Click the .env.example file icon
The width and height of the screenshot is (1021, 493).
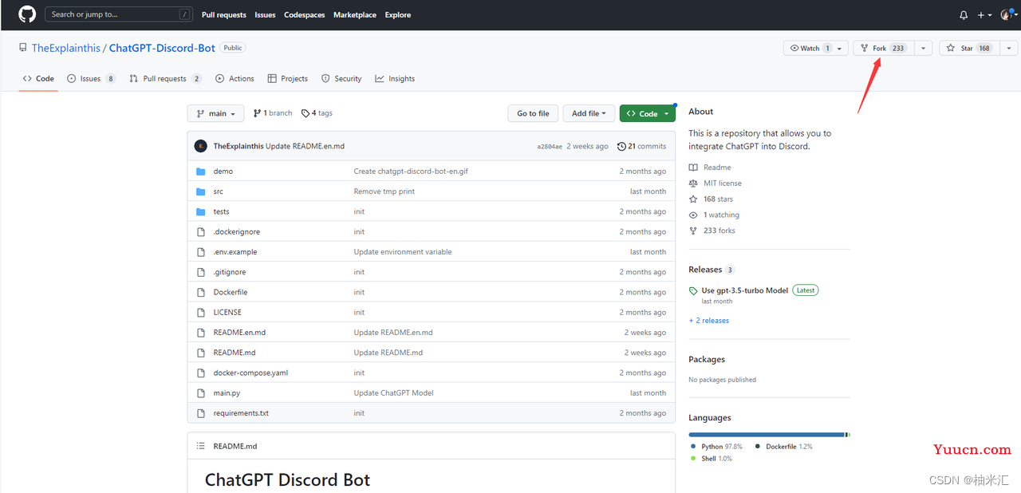201,251
